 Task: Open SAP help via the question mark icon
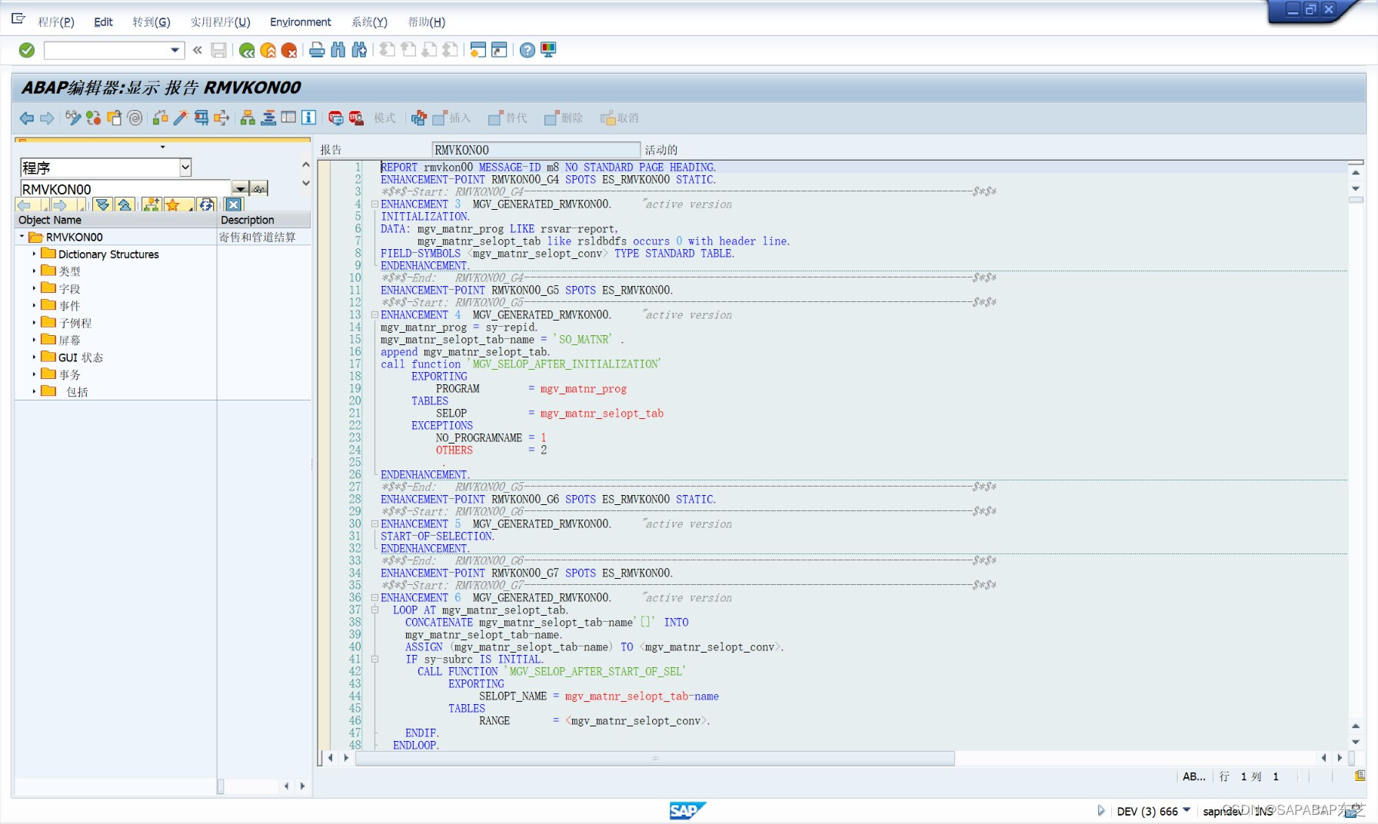[x=528, y=50]
